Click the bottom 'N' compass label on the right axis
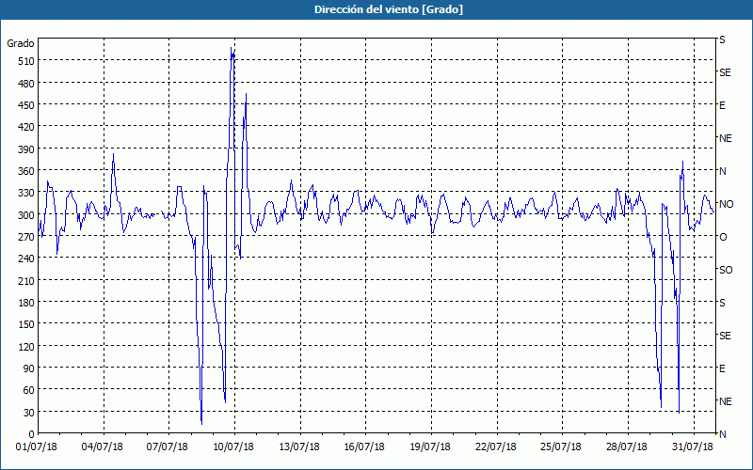This screenshot has height=470, width=753. [x=723, y=434]
